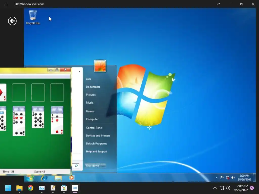The height and width of the screenshot is (194, 259).
Task: Select the 2 of hearts card
Action: [x=57, y=126]
